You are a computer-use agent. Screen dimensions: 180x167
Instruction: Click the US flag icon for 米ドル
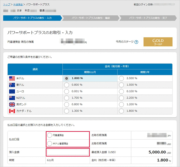pos(12,78)
